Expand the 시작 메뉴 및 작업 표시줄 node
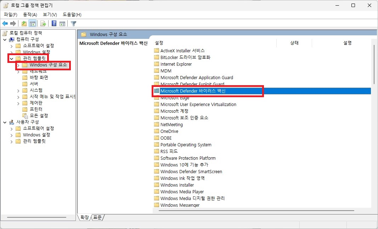Image resolution: width=378 pixels, height=229 pixels. (18, 97)
